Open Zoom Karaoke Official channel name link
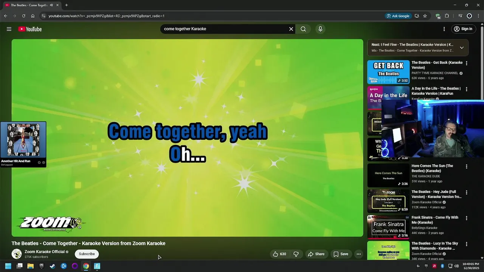Viewport: 484px width, 272px height. [x=45, y=252]
